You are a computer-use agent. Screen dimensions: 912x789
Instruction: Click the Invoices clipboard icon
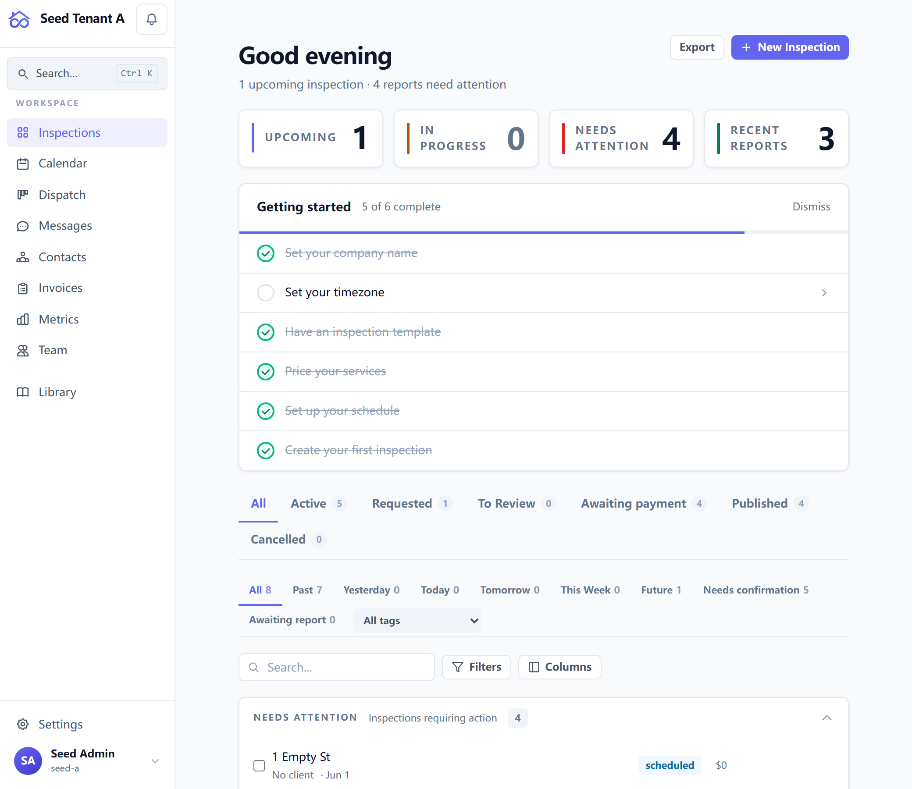point(22,288)
